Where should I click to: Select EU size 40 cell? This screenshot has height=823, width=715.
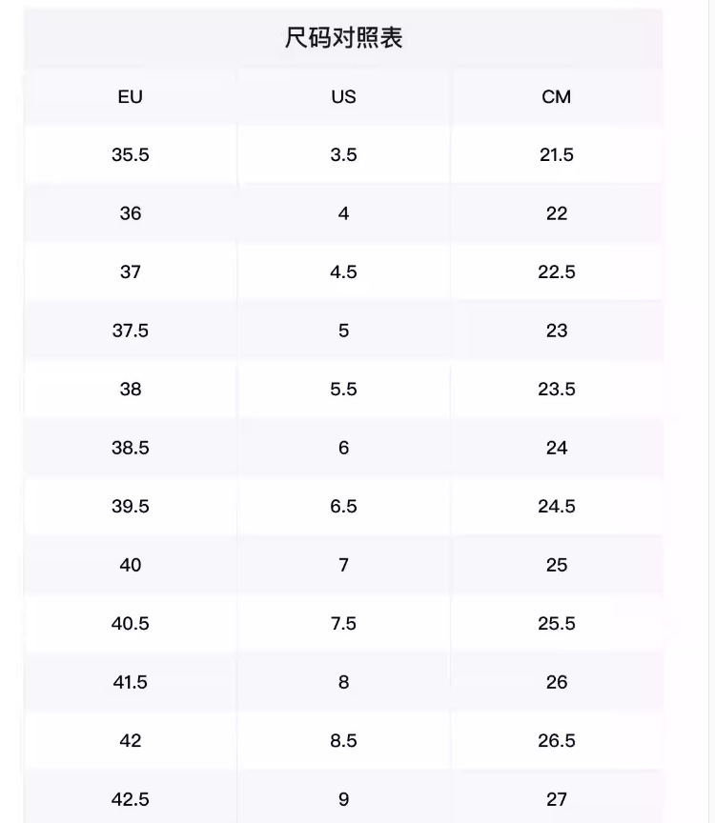tap(131, 565)
